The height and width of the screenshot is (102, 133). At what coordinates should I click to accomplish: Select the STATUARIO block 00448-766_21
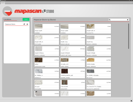[x=47, y=40]
